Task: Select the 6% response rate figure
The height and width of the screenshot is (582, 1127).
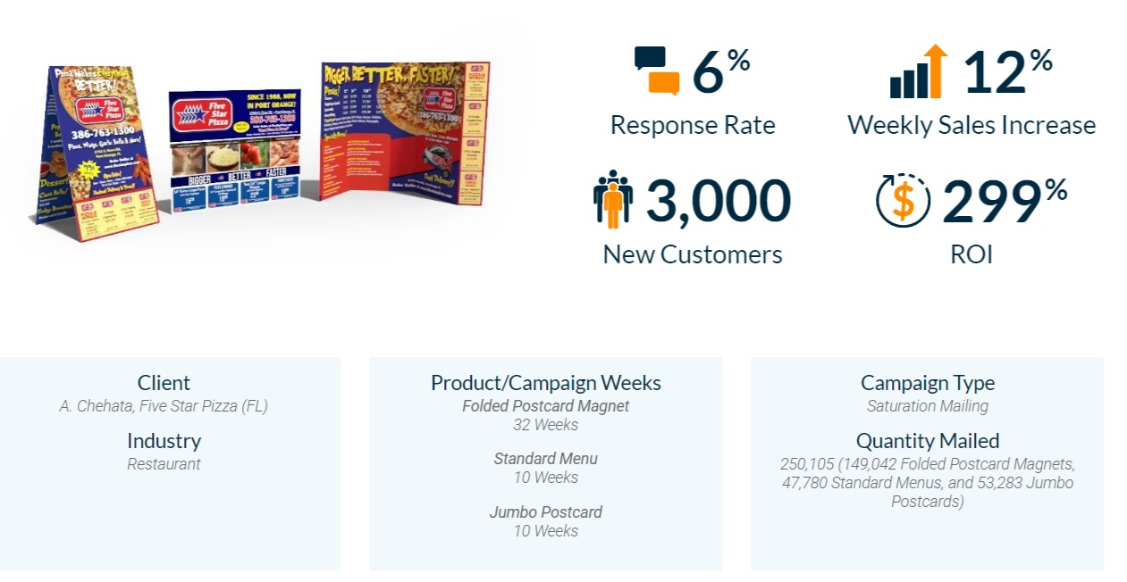Action: tap(721, 71)
